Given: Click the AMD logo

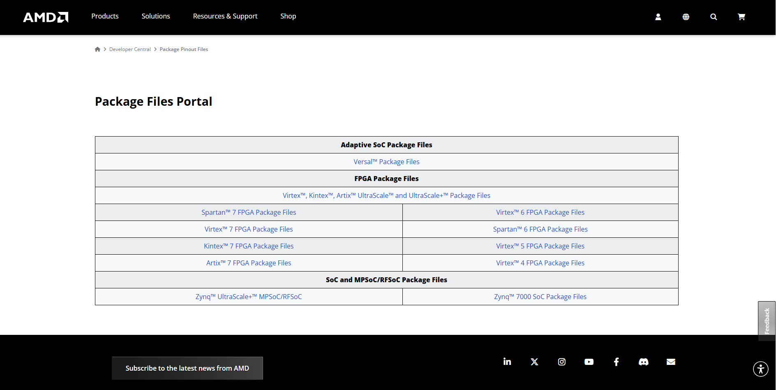Looking at the screenshot, I should (46, 17).
